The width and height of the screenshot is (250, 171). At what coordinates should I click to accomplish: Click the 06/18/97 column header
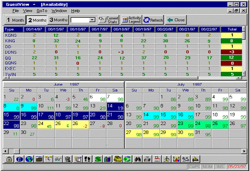pos(122,29)
